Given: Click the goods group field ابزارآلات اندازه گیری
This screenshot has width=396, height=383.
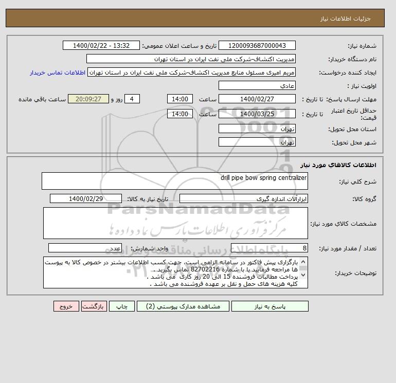Looking at the screenshot, I should coord(243,198).
